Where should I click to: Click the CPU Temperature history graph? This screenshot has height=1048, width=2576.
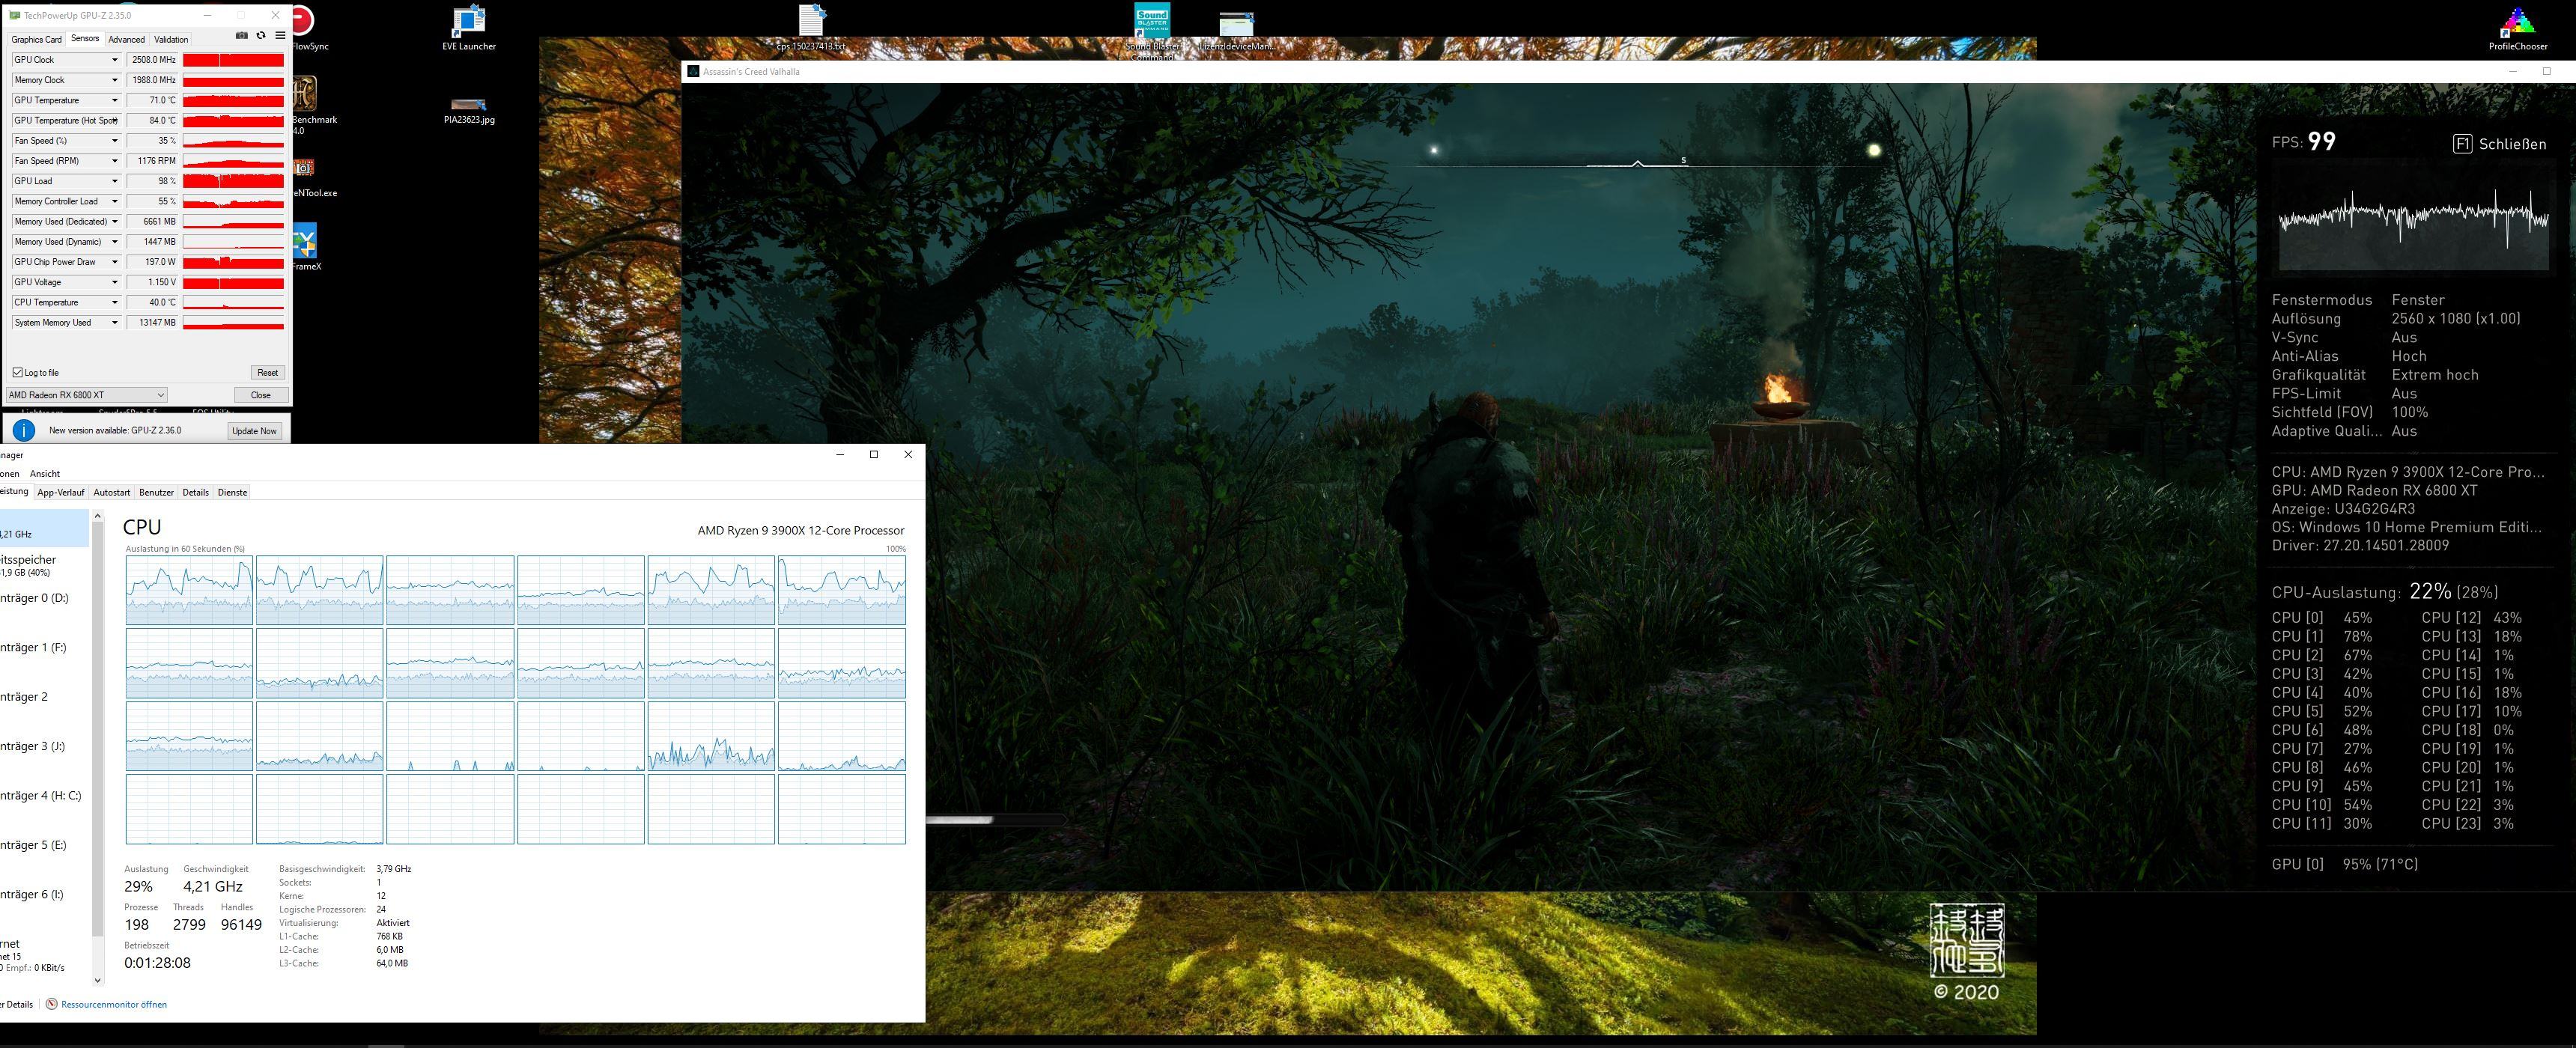pyautogui.click(x=233, y=302)
